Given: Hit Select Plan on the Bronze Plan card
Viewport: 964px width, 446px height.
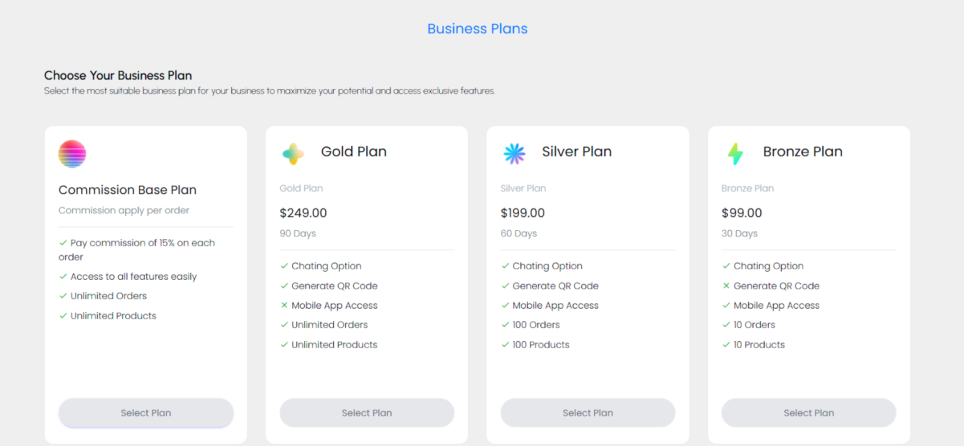Looking at the screenshot, I should click(809, 413).
